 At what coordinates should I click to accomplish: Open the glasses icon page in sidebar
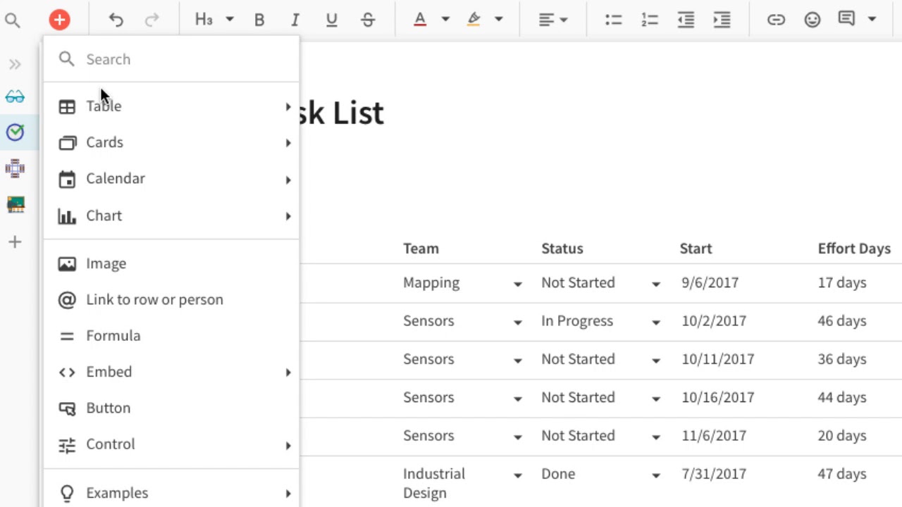pos(15,97)
